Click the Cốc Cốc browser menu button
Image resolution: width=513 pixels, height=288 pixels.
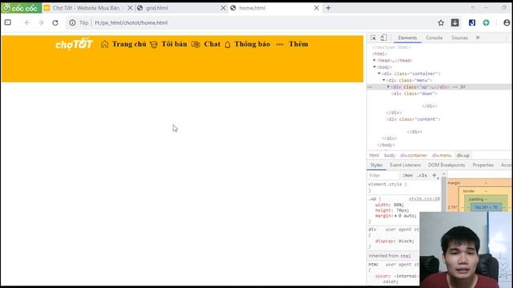pyautogui.click(x=21, y=8)
